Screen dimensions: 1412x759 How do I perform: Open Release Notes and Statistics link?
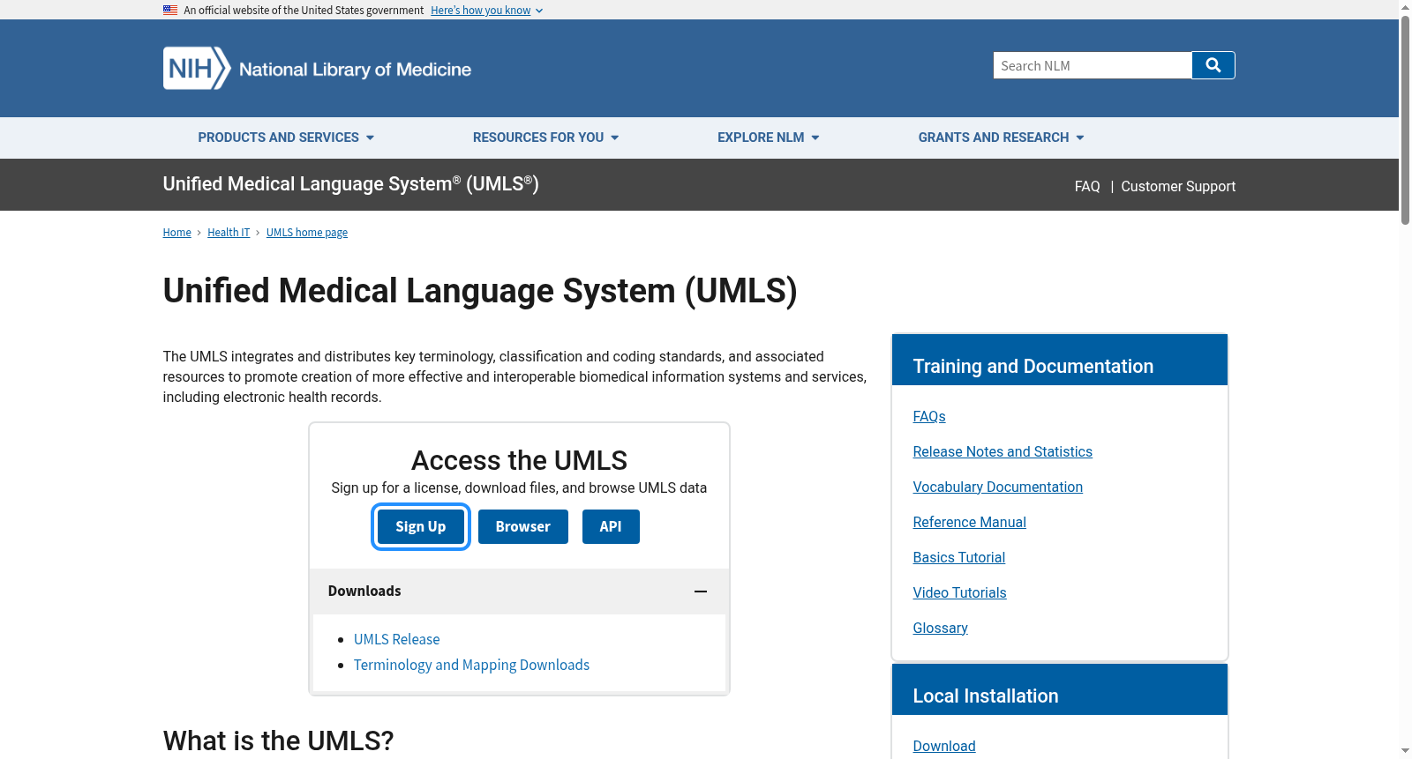coord(1003,451)
